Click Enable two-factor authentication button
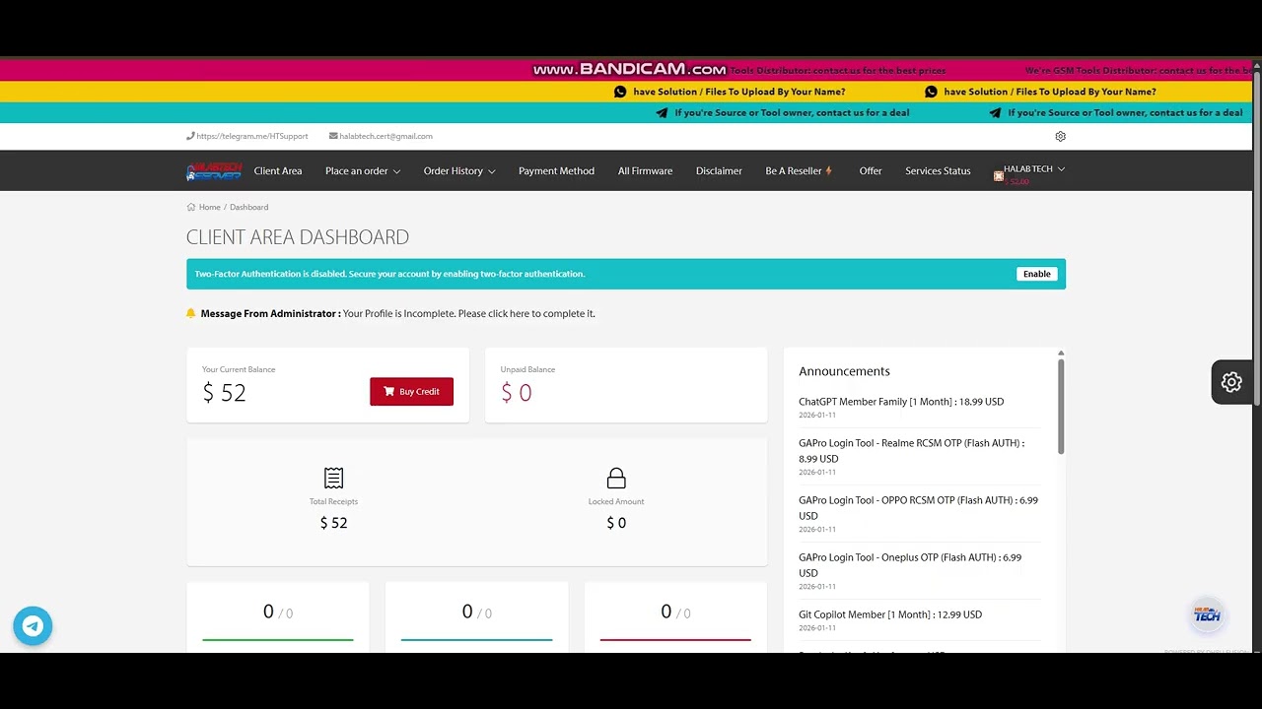Image resolution: width=1262 pixels, height=709 pixels. [1036, 274]
